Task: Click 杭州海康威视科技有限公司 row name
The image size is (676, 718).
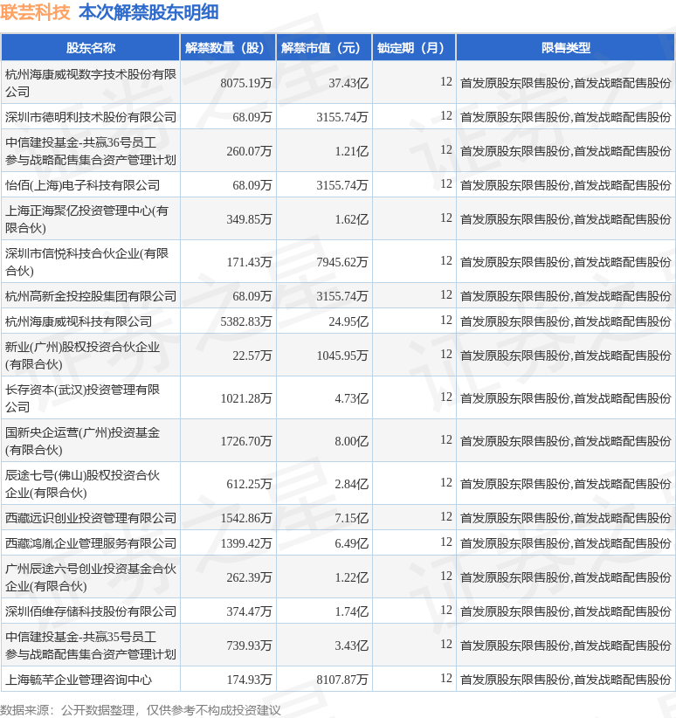Action: tap(79, 321)
